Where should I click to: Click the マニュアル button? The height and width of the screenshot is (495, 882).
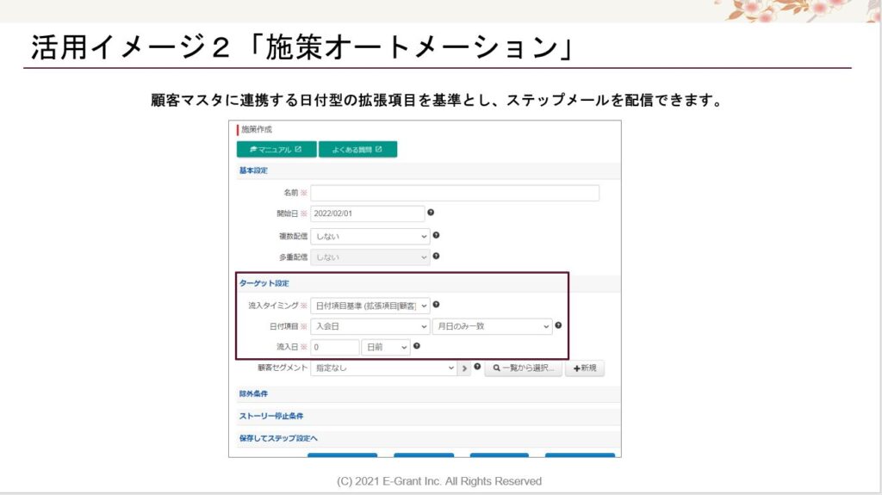click(276, 149)
